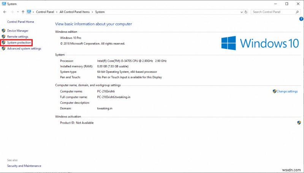Image resolution: width=304 pixels, height=173 pixels.
Task: Click the No Pen or Touch Input text
Action: point(129,77)
